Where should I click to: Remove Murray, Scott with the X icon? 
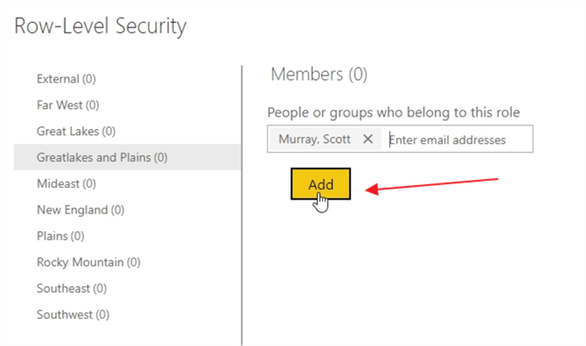pyautogui.click(x=368, y=139)
